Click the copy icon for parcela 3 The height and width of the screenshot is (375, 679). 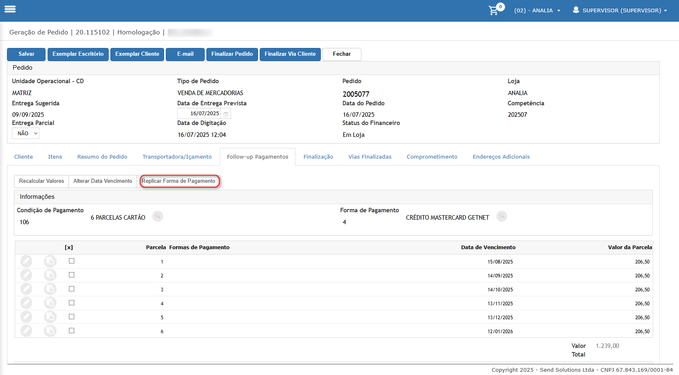click(x=50, y=289)
